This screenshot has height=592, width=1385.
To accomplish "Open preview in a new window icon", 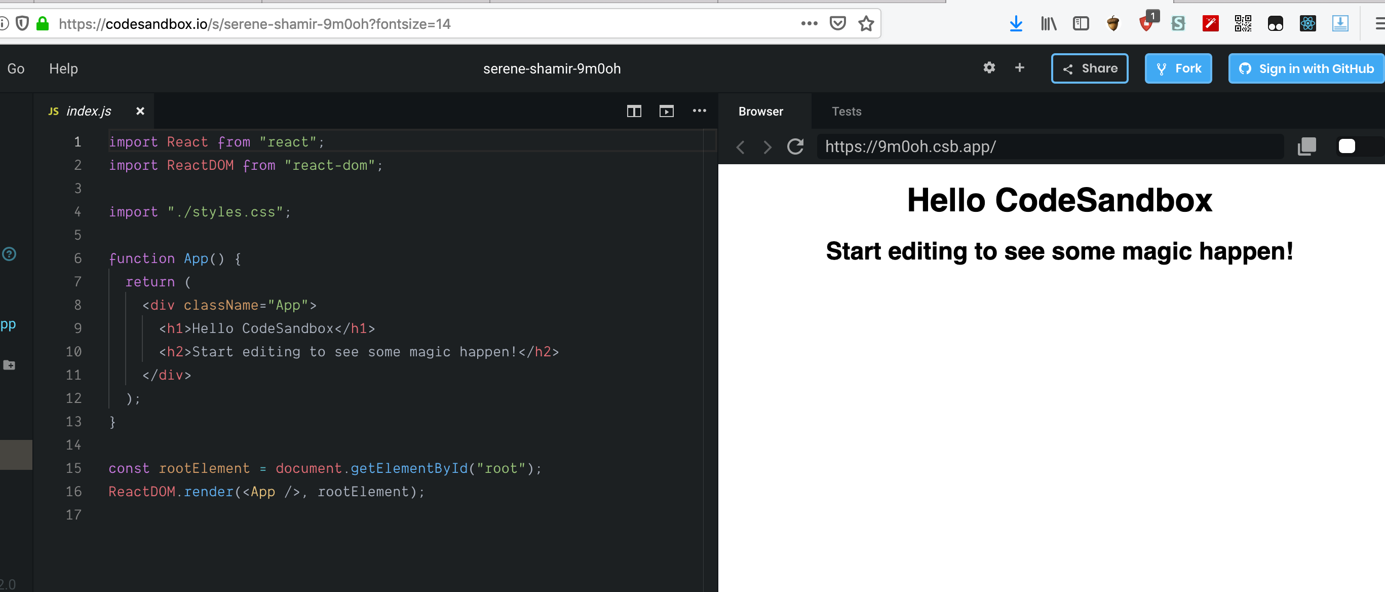I will [1306, 146].
